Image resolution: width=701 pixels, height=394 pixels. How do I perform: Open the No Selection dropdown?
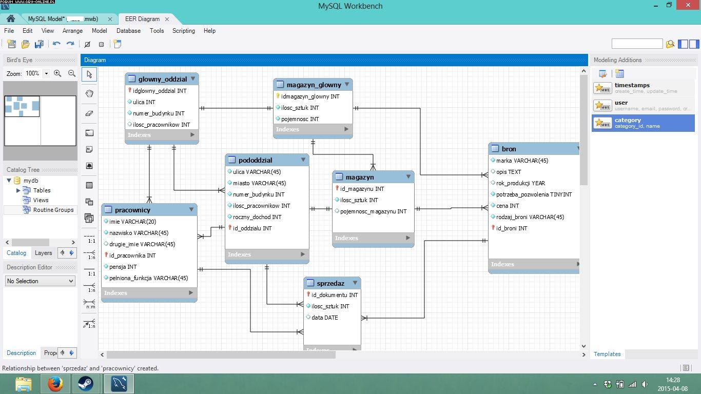[x=40, y=281]
